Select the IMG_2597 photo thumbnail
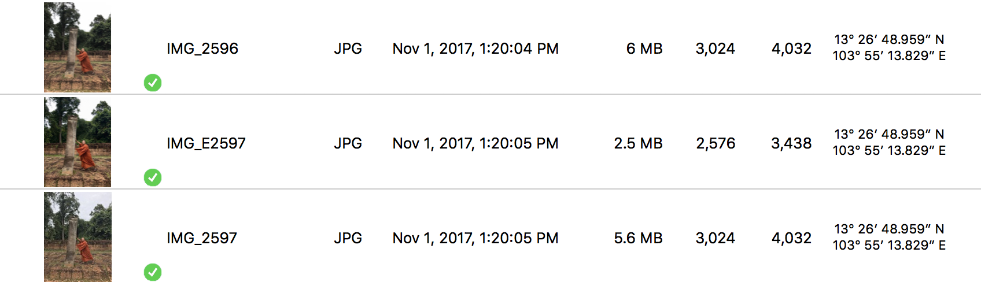 point(78,237)
